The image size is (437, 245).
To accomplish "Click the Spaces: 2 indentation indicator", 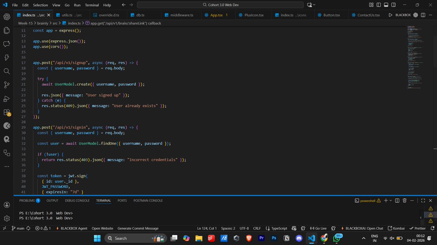I will pos(228,228).
